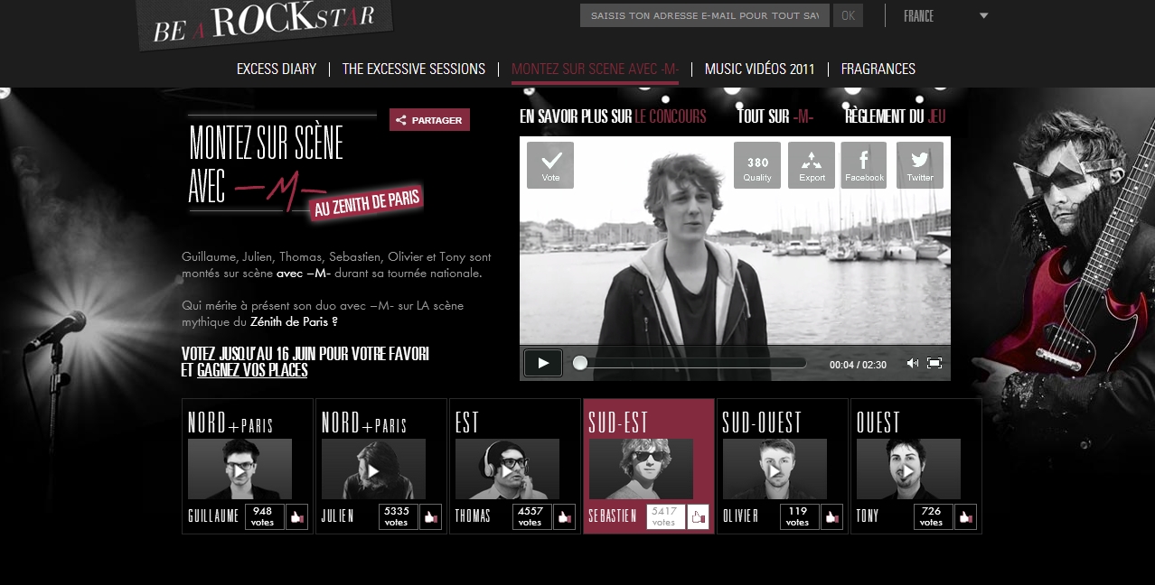Screen dimensions: 1155x585
Task: Toggle fullscreen mode on the video
Action: (934, 363)
